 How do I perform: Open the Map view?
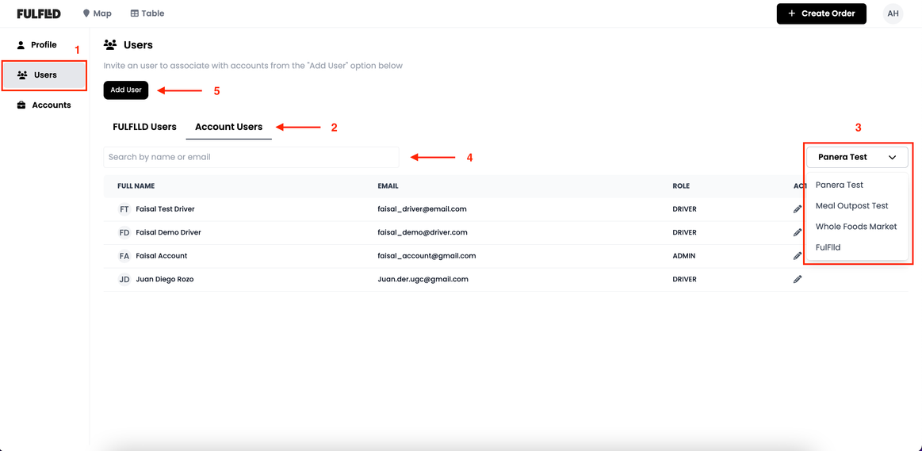98,13
